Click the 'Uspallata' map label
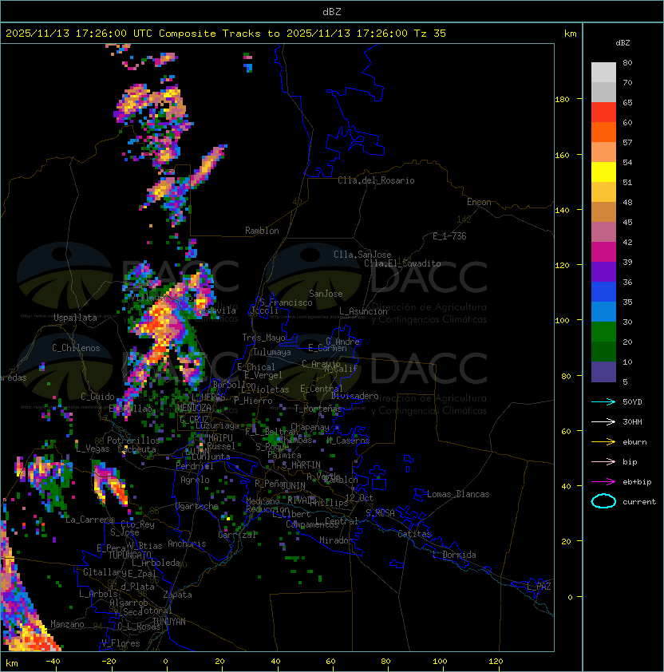 pyautogui.click(x=75, y=318)
